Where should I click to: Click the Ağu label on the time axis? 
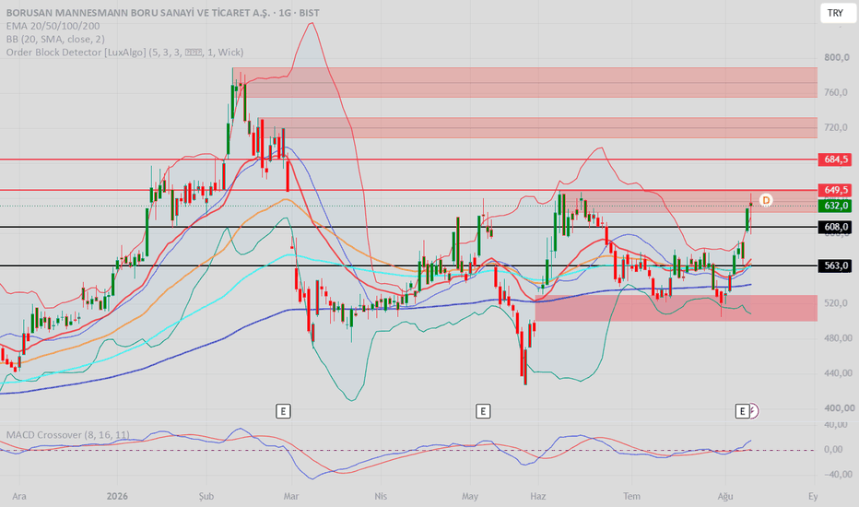[725, 496]
